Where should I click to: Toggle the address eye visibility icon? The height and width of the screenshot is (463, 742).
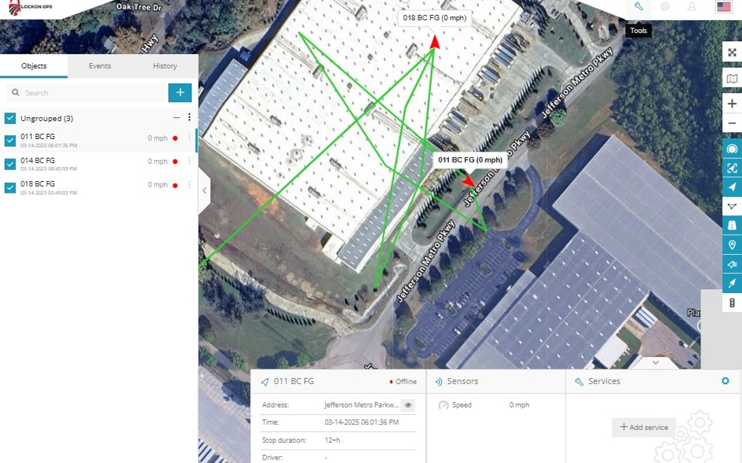pyautogui.click(x=408, y=405)
